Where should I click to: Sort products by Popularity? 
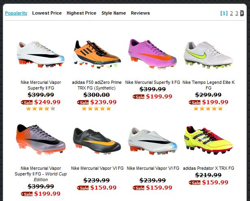click(16, 13)
